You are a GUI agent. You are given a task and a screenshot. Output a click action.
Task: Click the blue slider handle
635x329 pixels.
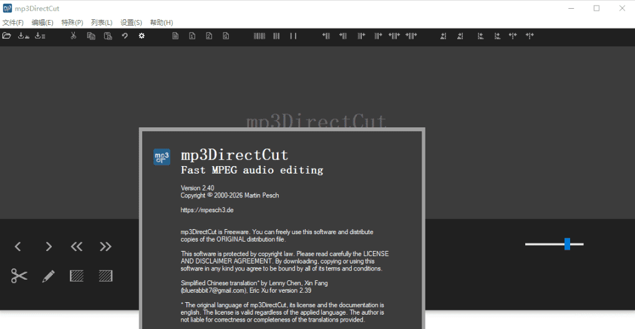567,244
